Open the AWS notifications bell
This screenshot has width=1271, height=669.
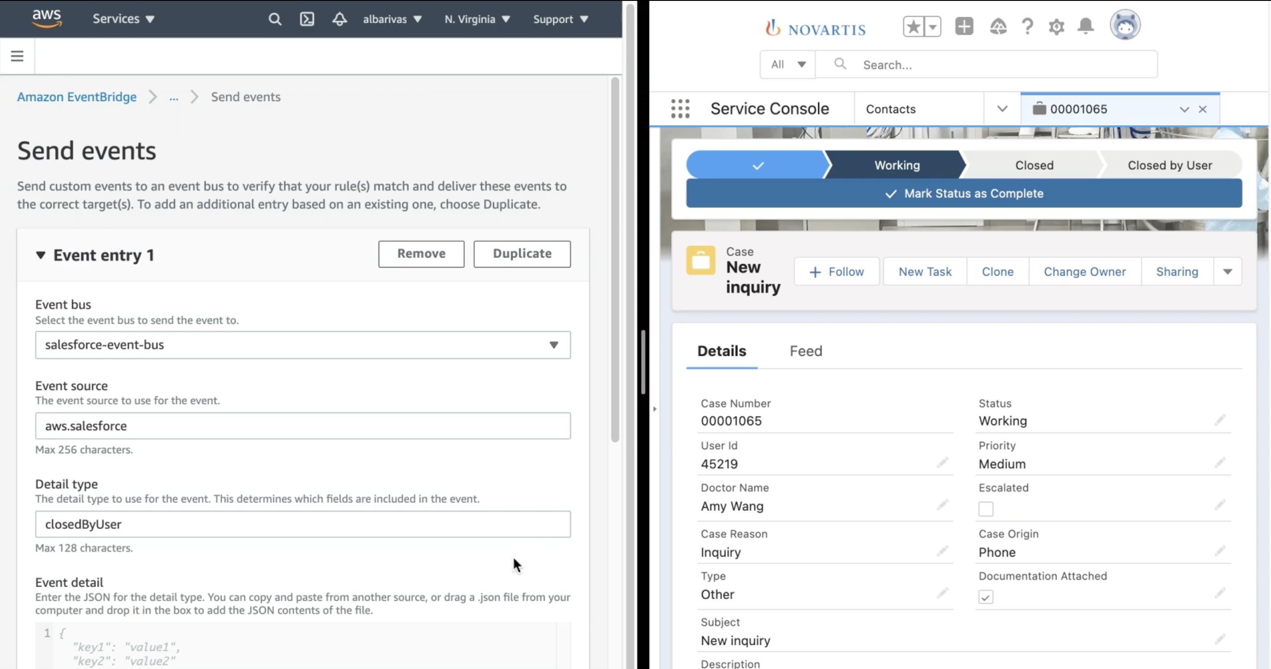click(339, 19)
